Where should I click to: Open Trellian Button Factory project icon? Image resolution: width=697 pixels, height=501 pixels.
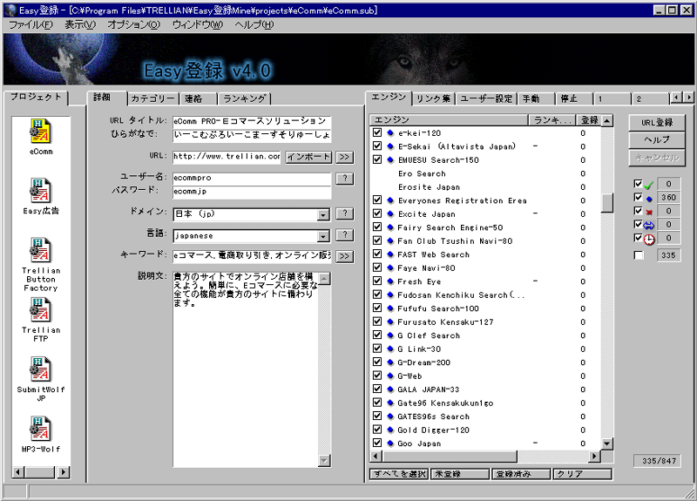tap(41, 250)
